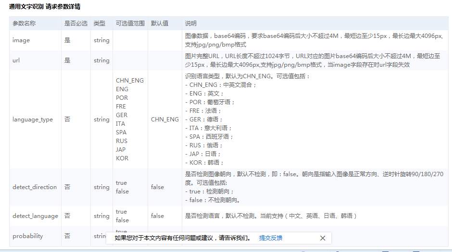Viewport: 452px width, 252px height.
Task: Select the 类型 column header
Action: [x=100, y=24]
